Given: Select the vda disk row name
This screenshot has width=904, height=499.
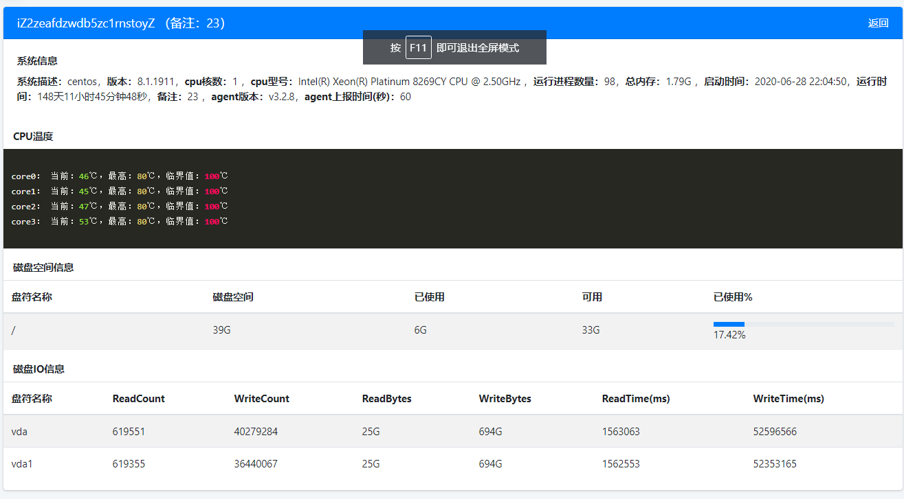Looking at the screenshot, I should (19, 432).
